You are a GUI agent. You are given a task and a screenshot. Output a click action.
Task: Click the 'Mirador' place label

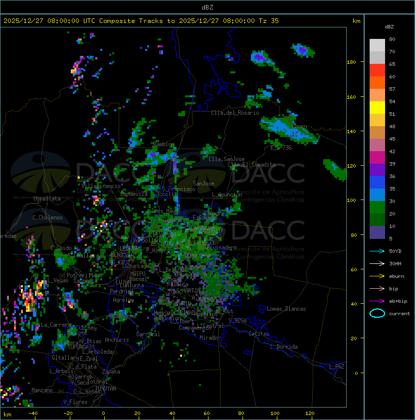(x=210, y=338)
